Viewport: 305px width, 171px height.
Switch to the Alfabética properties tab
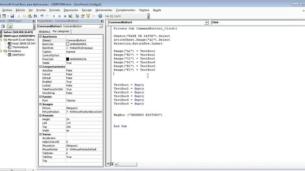click(44, 32)
